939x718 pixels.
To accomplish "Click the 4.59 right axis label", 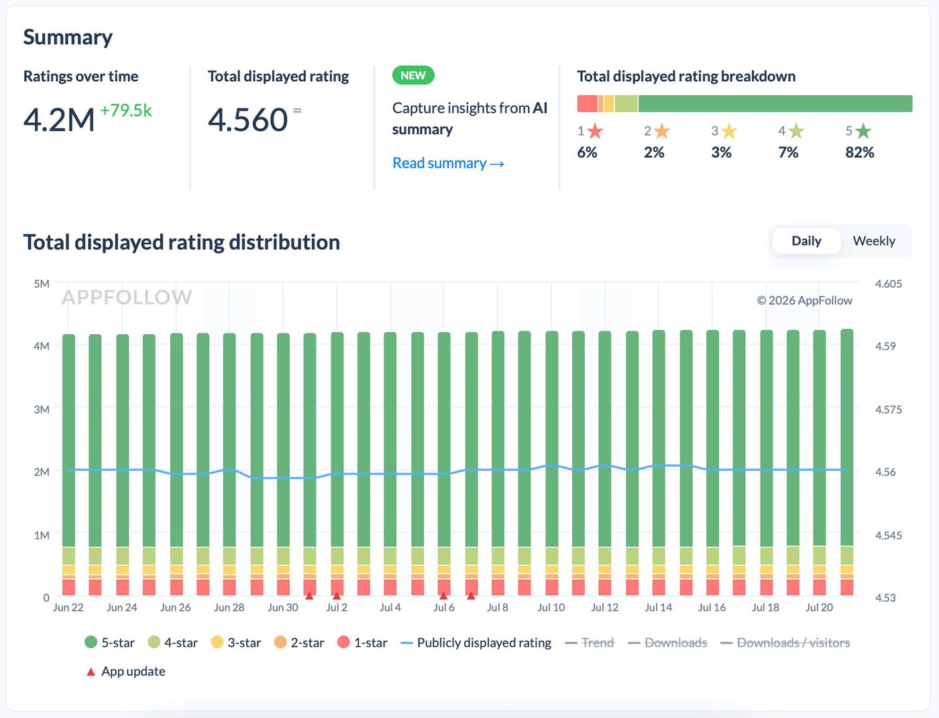I will (885, 346).
